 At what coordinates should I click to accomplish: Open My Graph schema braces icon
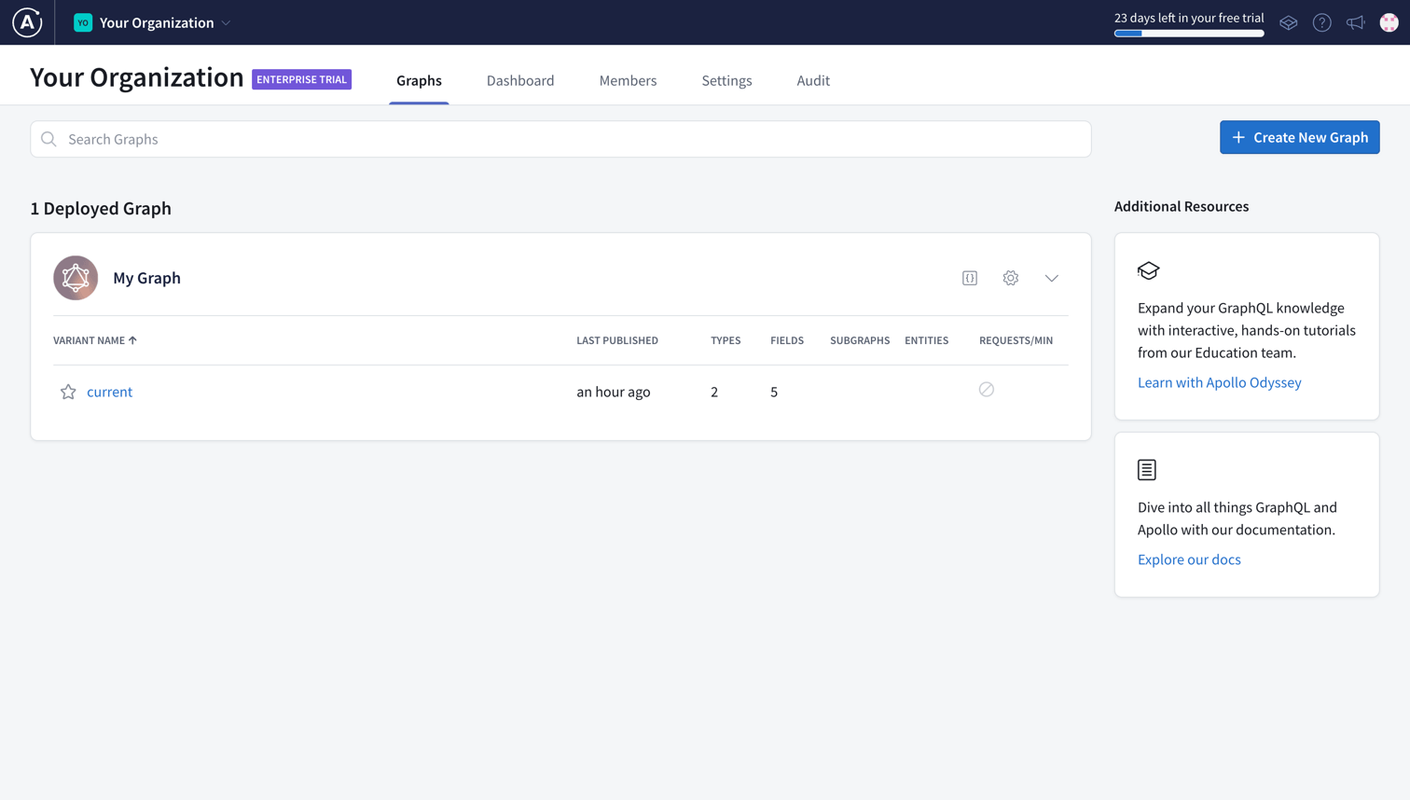pyautogui.click(x=970, y=278)
